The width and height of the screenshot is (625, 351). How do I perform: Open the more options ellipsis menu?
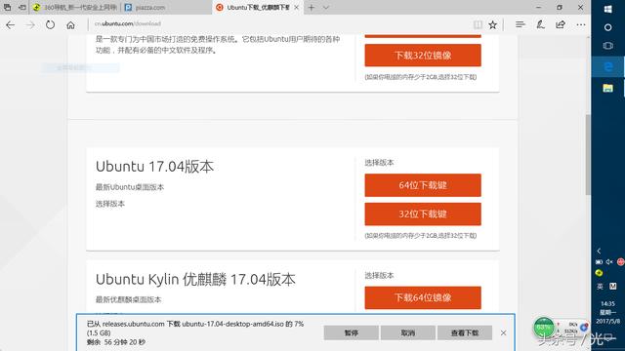tap(581, 24)
